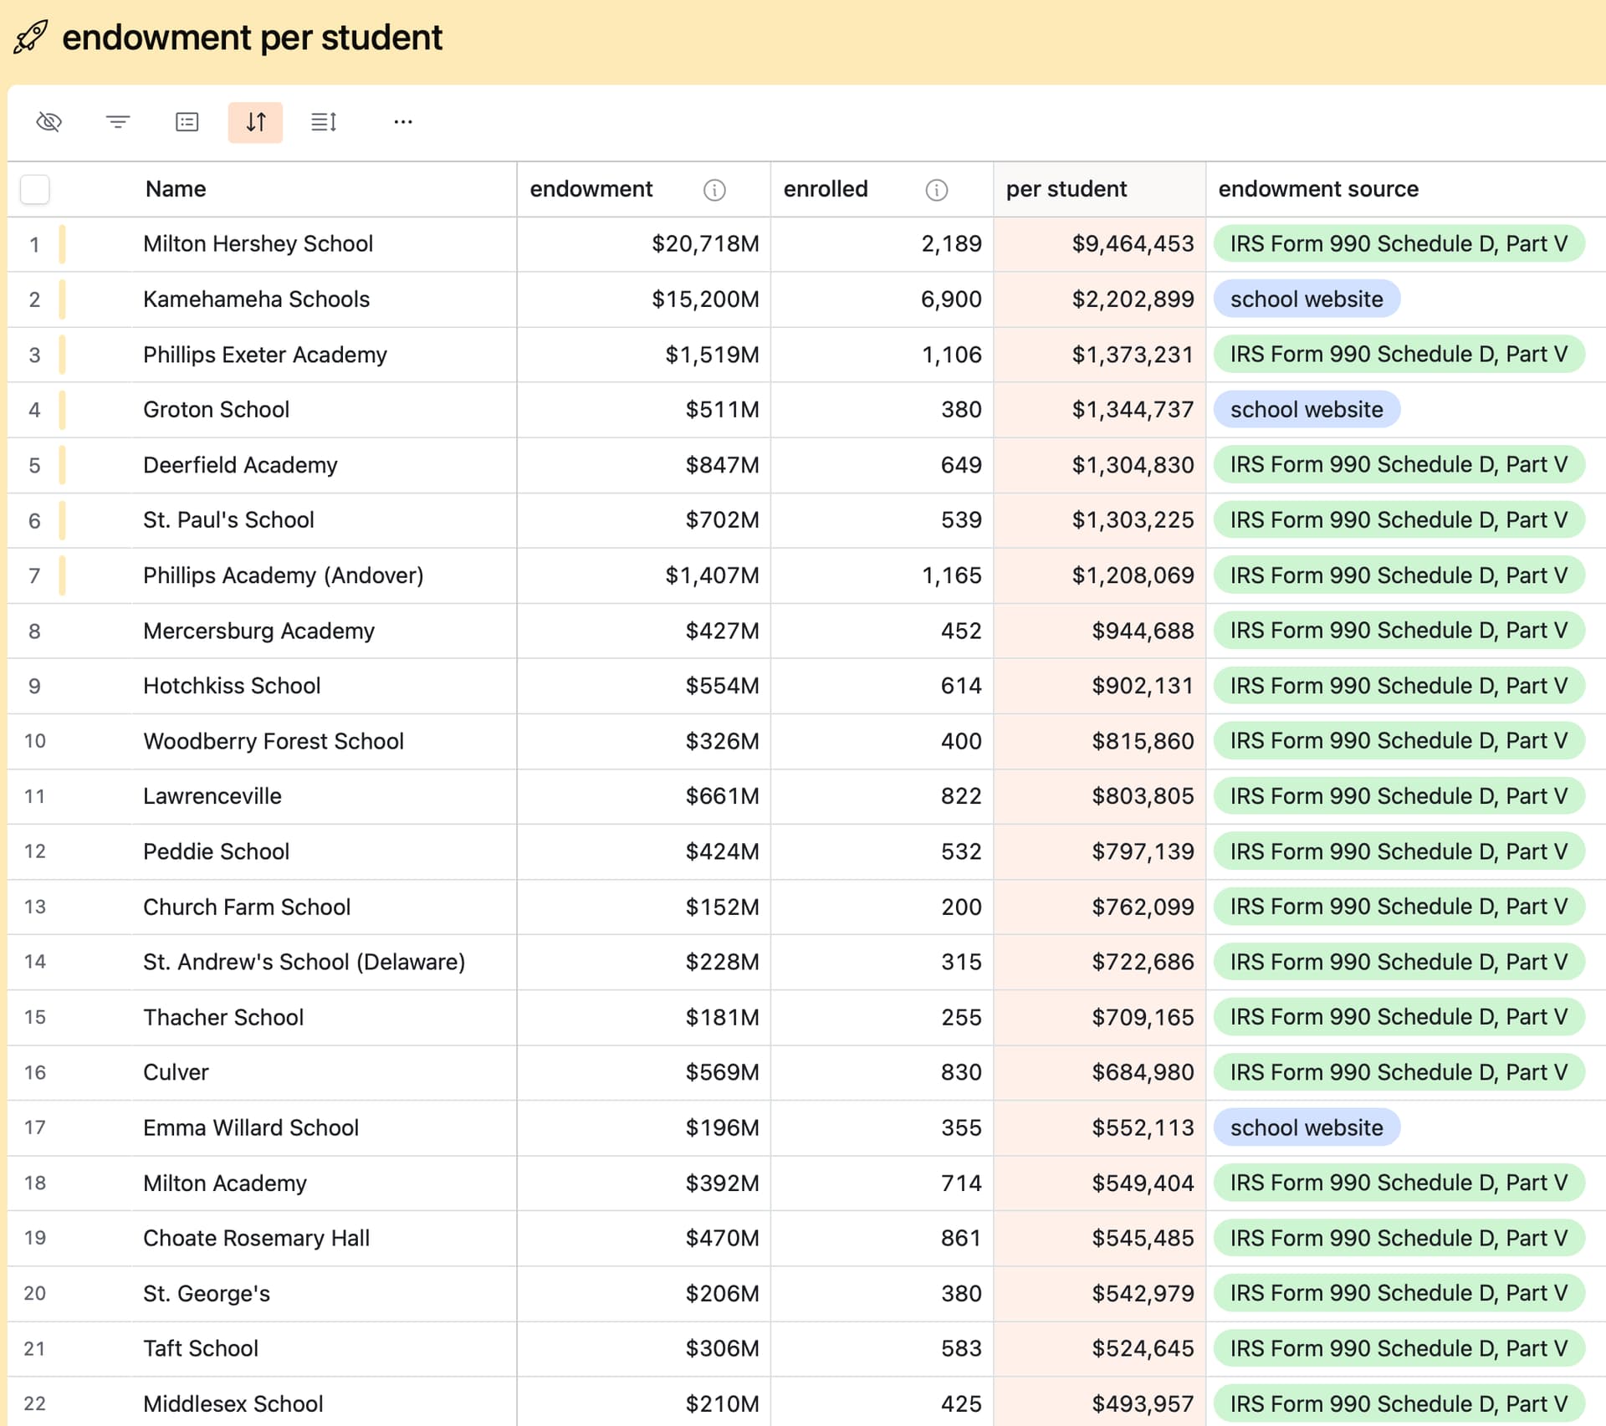Open the row height toolbar icon
The image size is (1606, 1426).
click(324, 122)
